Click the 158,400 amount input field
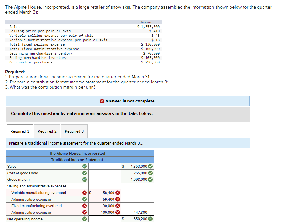Screen dimensions: 295x223 coord(105,193)
